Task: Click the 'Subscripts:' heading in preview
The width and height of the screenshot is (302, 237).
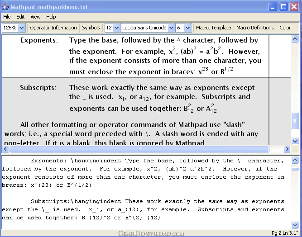Action: 38,88
